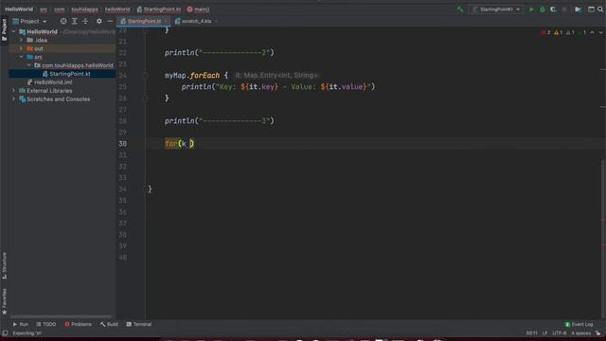Toggle tool window bars icon bottom-left
The width and height of the screenshot is (606, 341).
pos(5,332)
